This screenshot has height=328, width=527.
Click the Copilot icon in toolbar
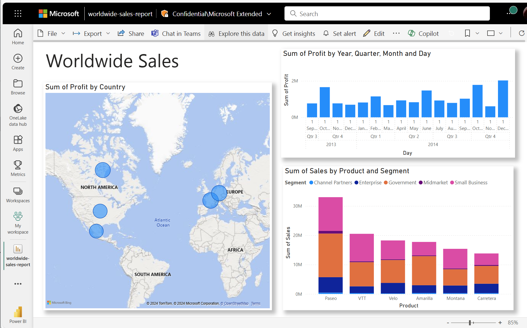(x=424, y=33)
